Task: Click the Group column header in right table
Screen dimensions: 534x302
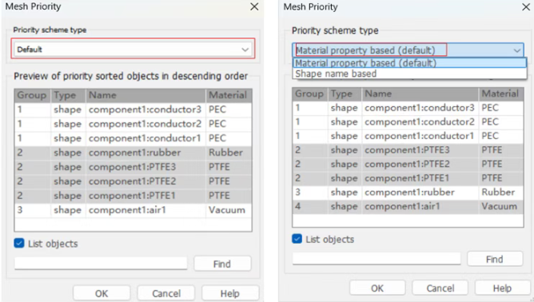Action: [x=309, y=94]
